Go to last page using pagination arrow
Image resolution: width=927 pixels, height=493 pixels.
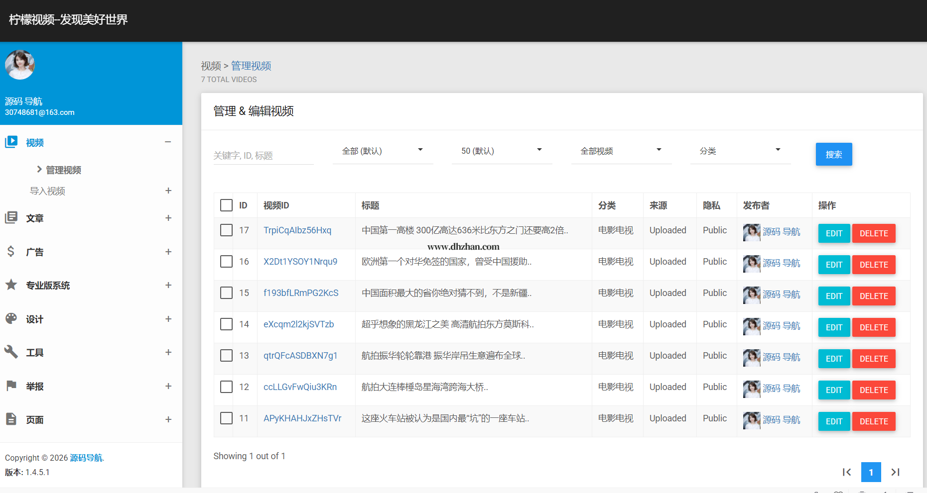tap(895, 472)
